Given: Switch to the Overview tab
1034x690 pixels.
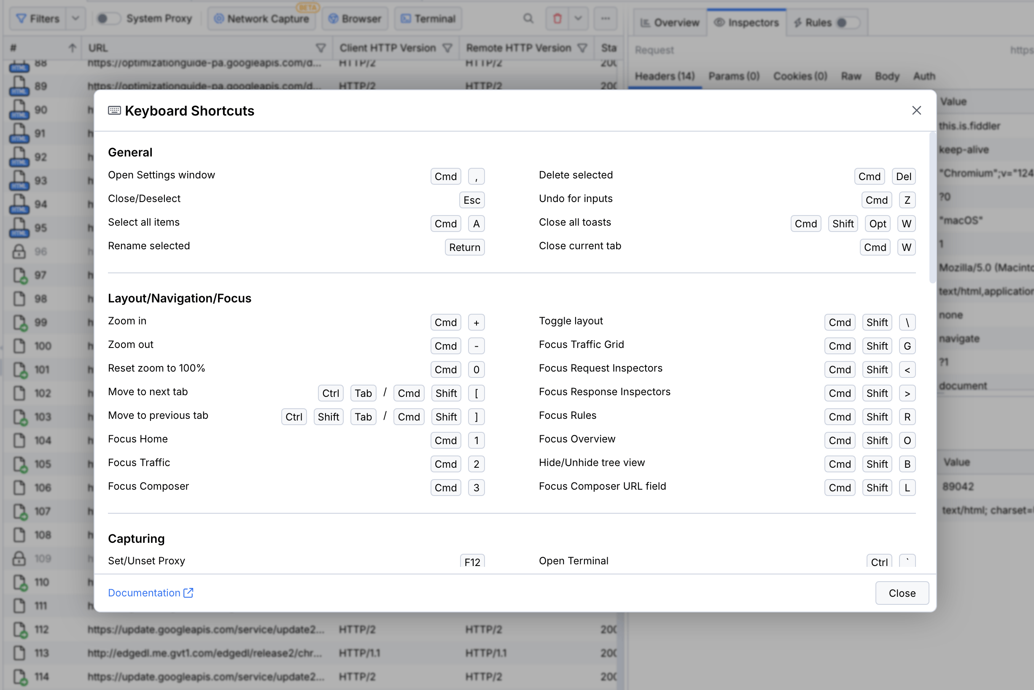Looking at the screenshot, I should pyautogui.click(x=670, y=22).
